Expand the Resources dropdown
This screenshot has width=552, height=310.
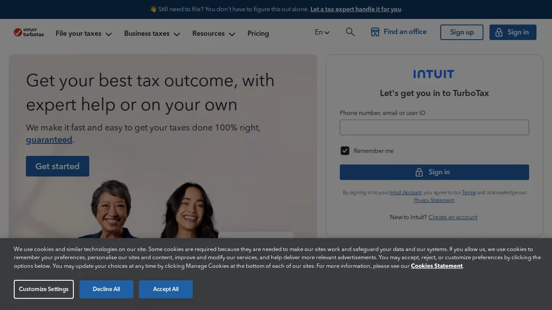click(213, 33)
